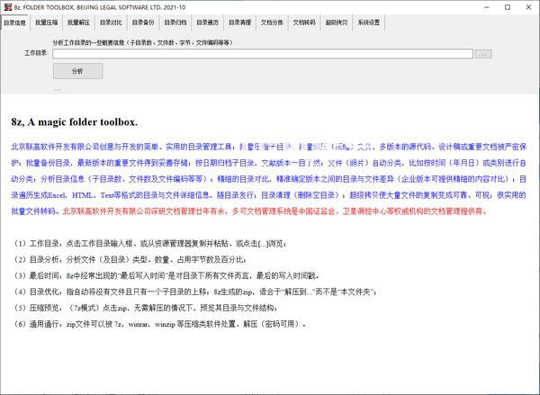Go to the 文档转码 tab
The width and height of the screenshot is (540, 395).
tap(304, 22)
